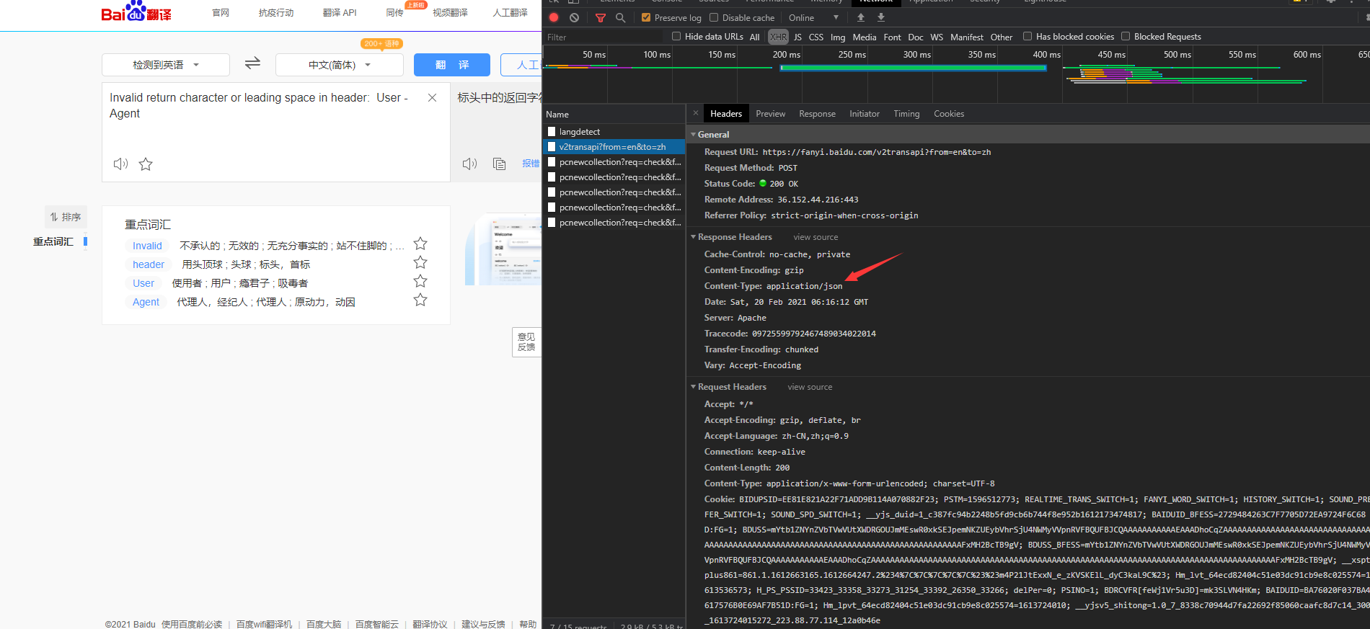Click in the network Filter field

coord(602,37)
